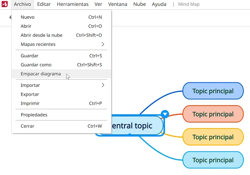Click the back arrow icon beside the menu
250x175 pixels.
[10, 17]
